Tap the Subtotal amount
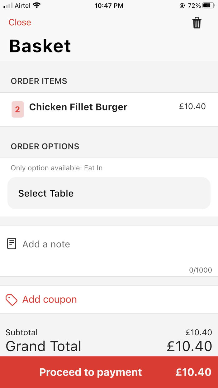Viewport: 218px width, 388px height. point(199,332)
